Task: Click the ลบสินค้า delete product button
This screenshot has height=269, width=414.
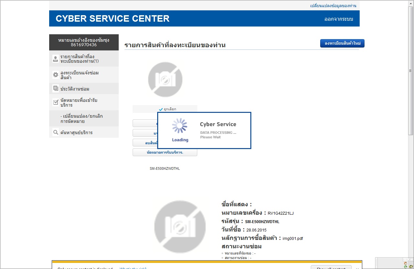Action: click(x=145, y=143)
